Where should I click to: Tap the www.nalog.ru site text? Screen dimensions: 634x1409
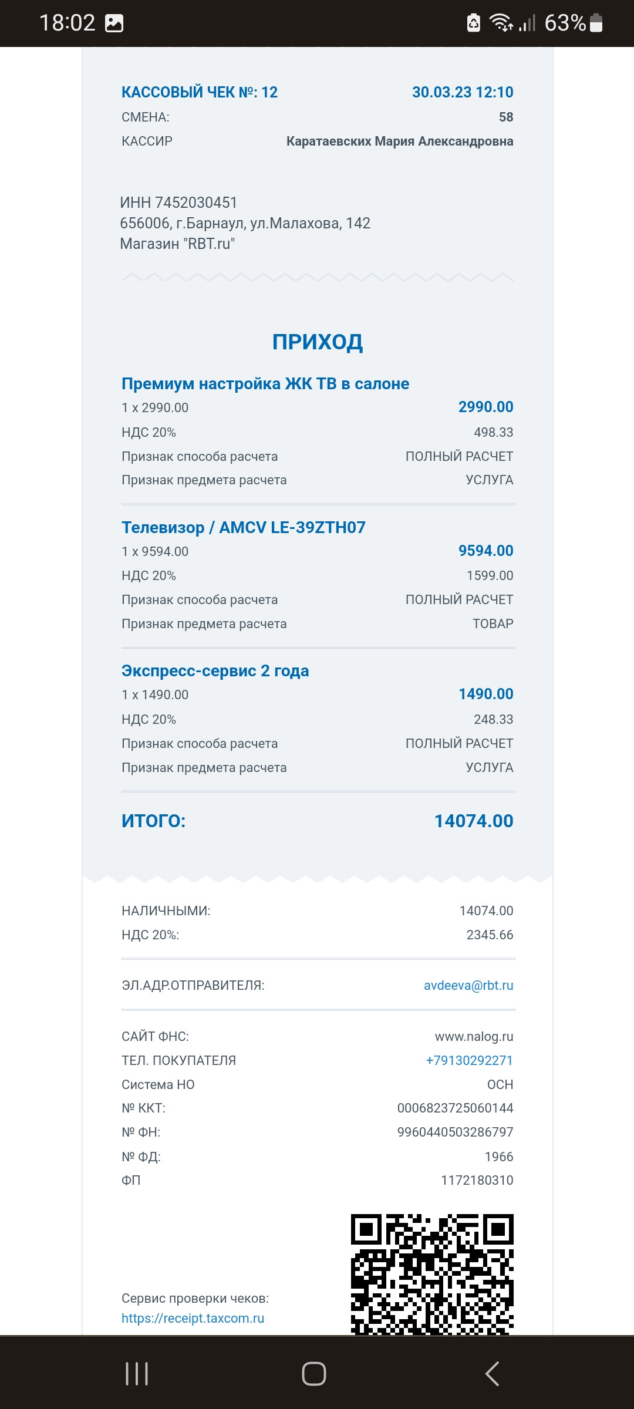(x=474, y=1036)
